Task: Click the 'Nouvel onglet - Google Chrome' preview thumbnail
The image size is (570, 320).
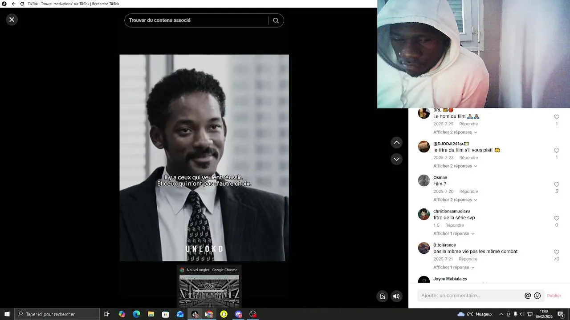Action: coord(209,291)
